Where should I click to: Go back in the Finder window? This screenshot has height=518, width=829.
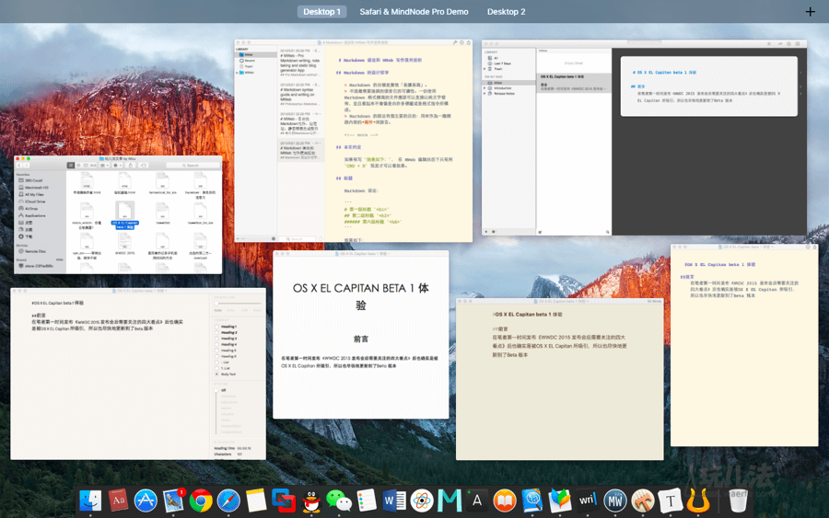point(19,166)
